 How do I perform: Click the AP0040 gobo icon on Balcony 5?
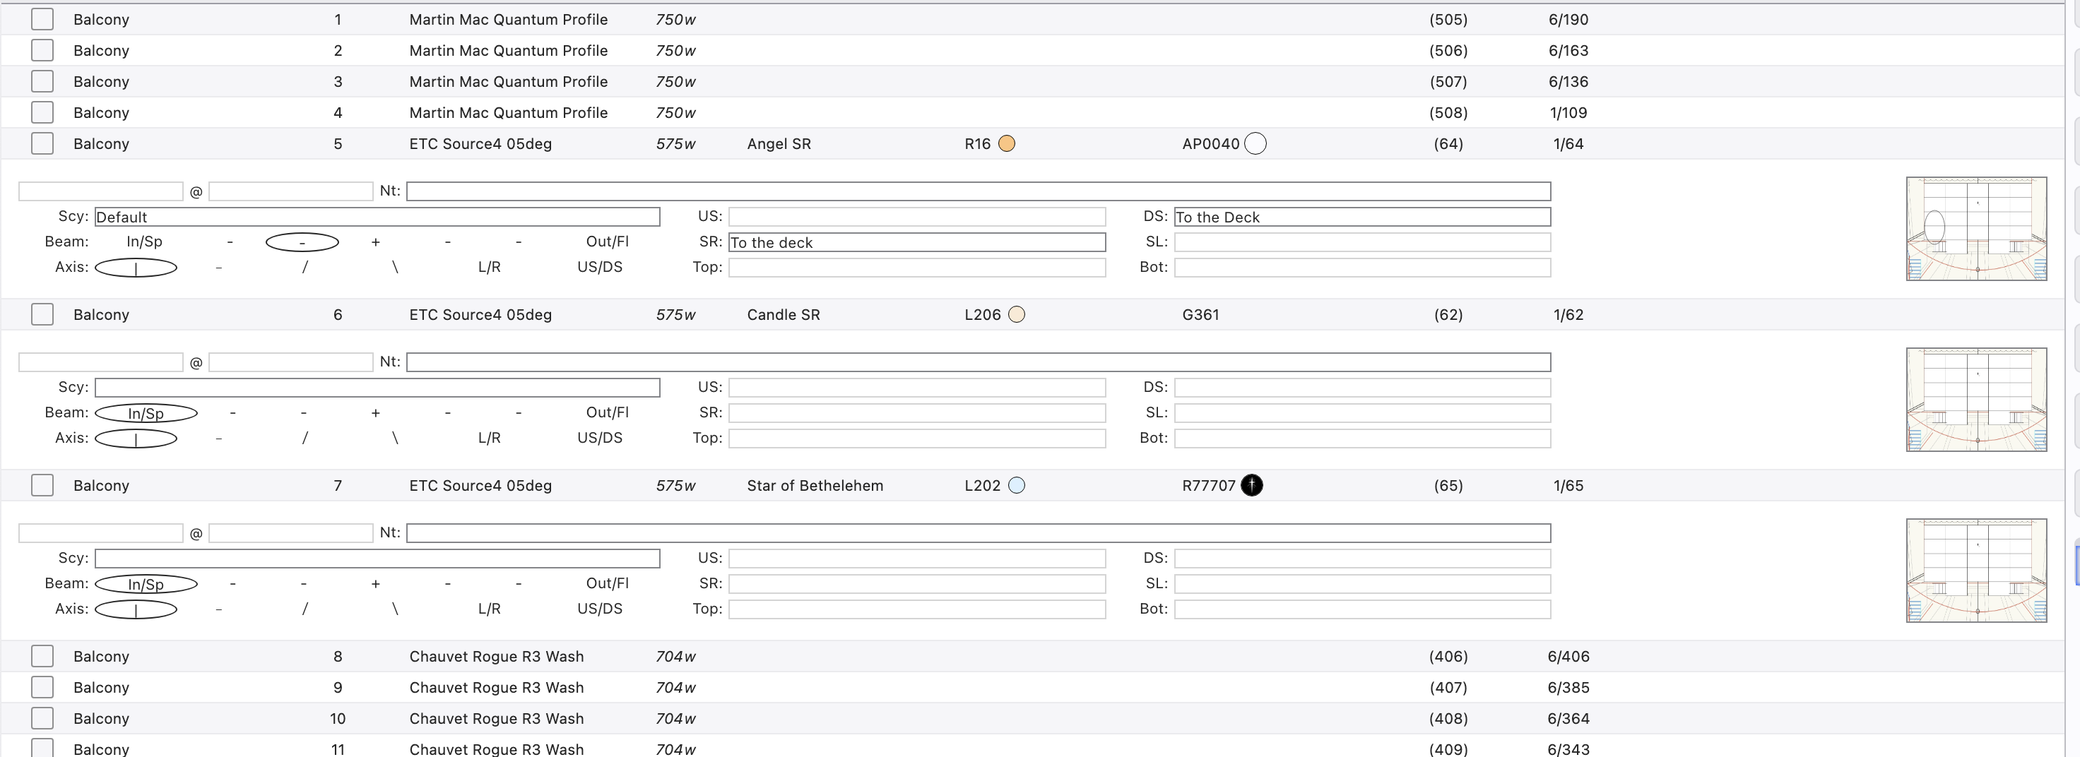coord(1255,143)
